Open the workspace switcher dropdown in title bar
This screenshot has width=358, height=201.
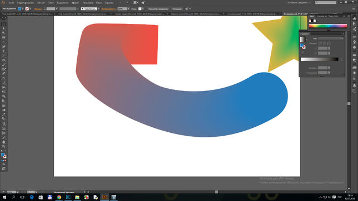pos(299,3)
